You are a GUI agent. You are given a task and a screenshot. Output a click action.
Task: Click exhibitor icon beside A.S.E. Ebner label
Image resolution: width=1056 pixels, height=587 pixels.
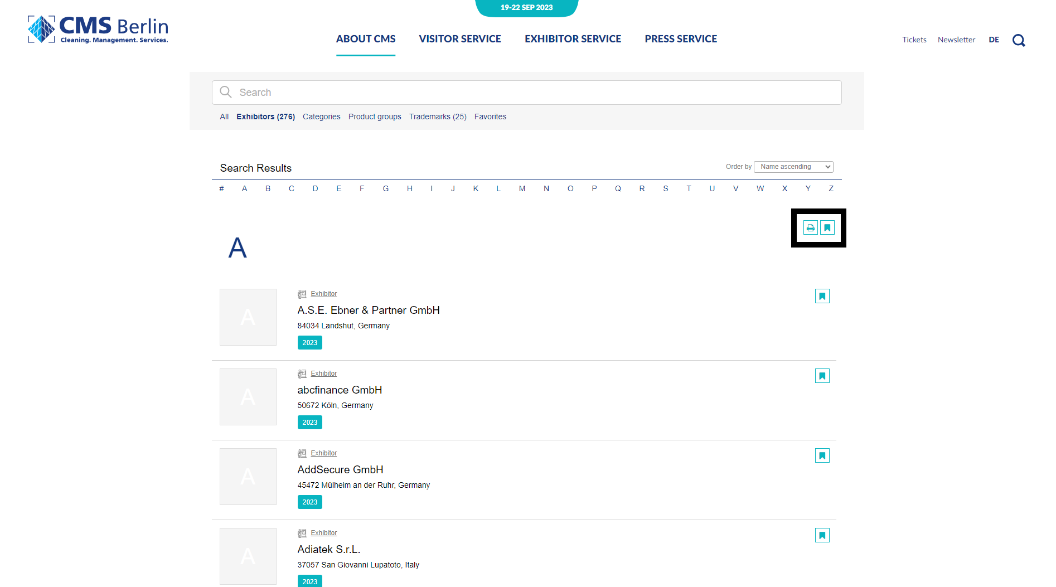point(302,294)
